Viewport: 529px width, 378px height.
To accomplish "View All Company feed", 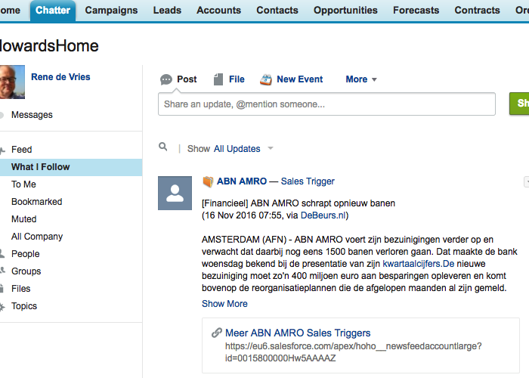I will 37,237.
